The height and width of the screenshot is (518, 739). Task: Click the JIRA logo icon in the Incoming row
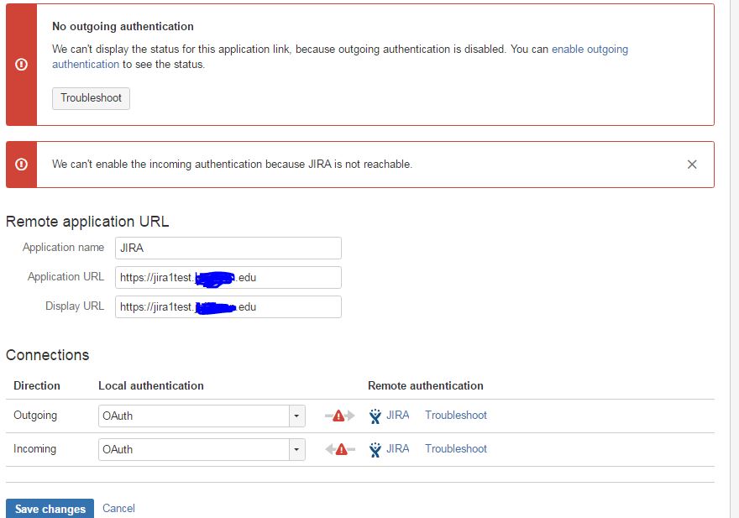click(375, 450)
